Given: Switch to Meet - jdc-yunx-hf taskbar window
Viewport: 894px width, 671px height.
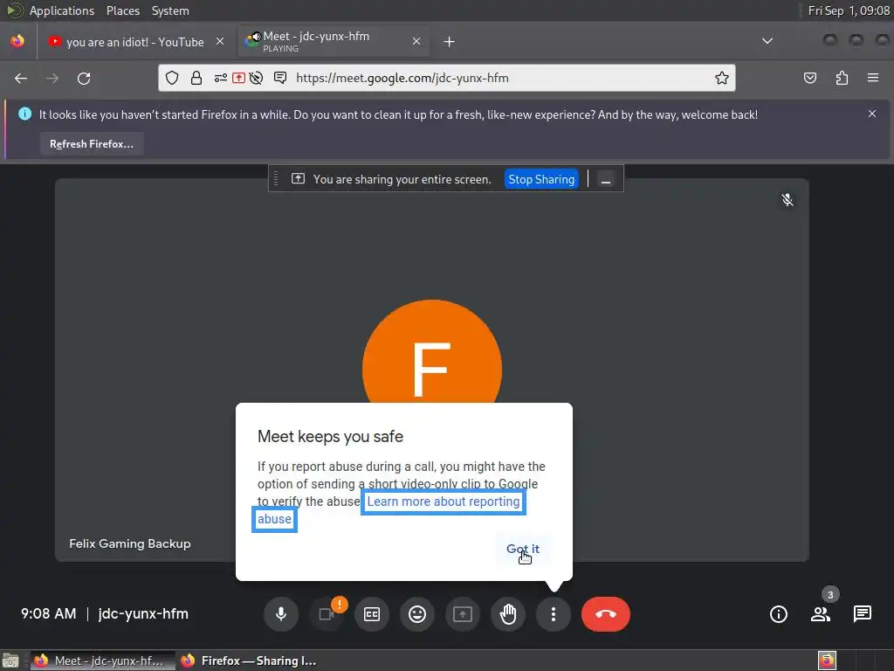Looking at the screenshot, I should pos(103,661).
